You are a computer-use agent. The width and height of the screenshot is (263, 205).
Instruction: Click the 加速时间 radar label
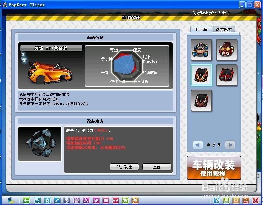click(150, 73)
